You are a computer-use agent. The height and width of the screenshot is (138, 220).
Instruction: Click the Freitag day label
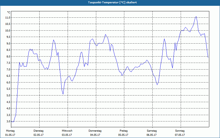pyautogui.click(x=123, y=131)
